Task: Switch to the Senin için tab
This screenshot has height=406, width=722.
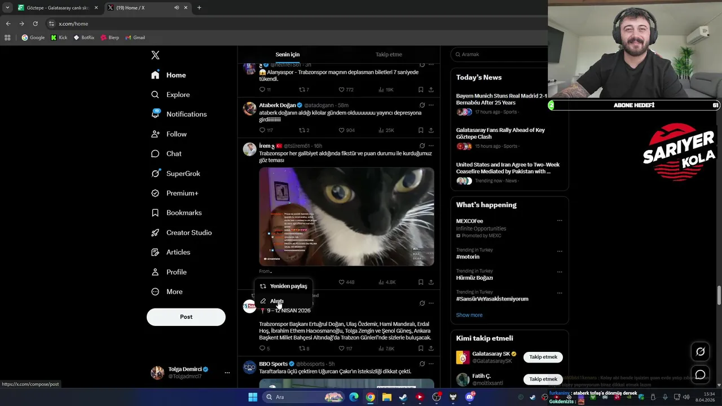Action: click(288, 55)
